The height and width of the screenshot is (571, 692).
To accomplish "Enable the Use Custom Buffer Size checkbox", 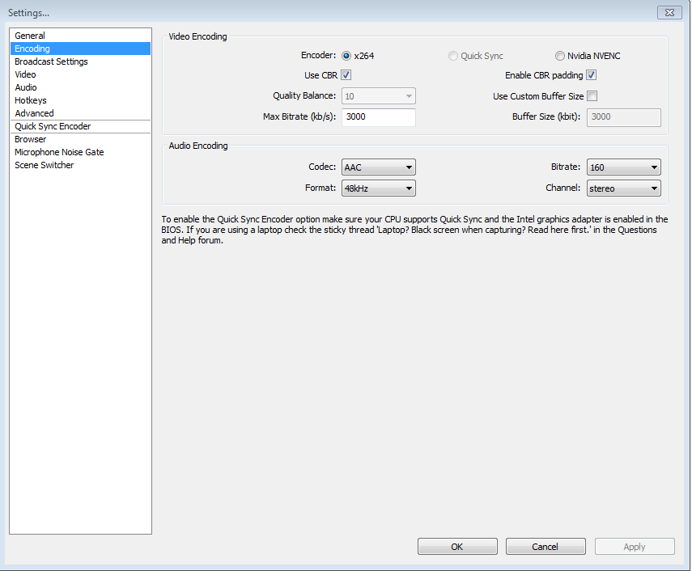I will [x=592, y=95].
